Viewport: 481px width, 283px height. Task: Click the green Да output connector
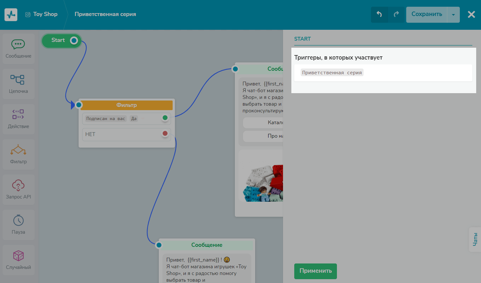point(165,118)
